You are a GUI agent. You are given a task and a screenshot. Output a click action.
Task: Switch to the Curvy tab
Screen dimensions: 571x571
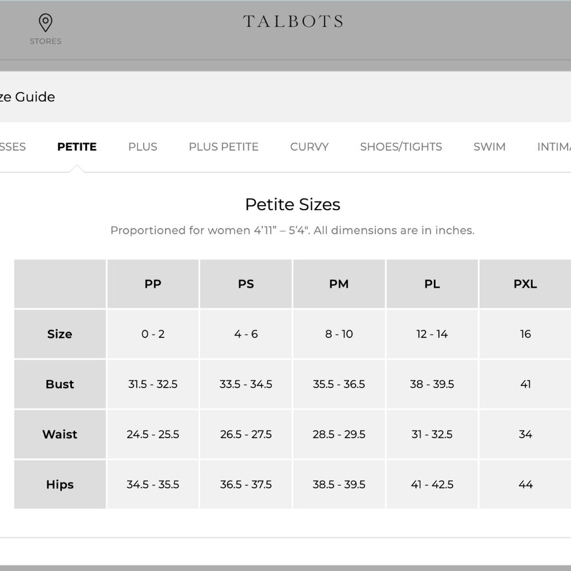[309, 147]
